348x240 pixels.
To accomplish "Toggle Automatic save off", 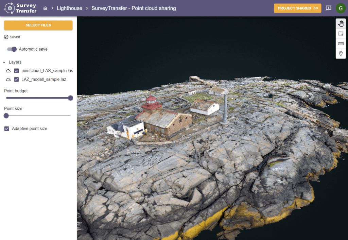I will (12, 49).
